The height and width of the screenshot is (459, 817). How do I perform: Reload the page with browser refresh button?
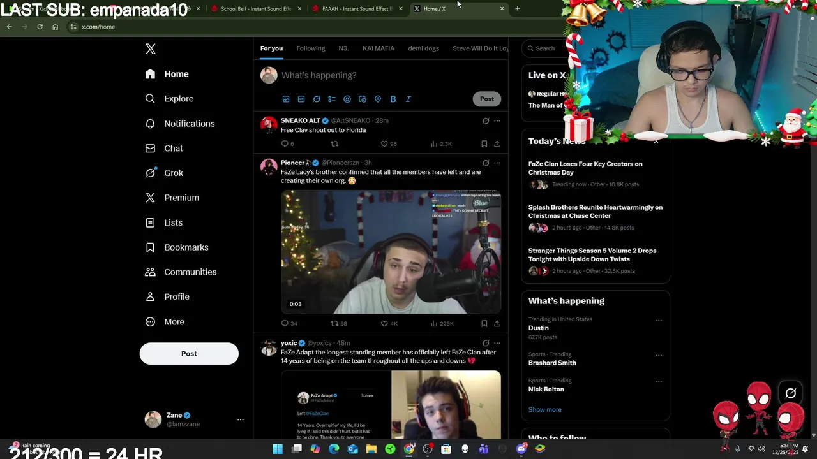(40, 27)
